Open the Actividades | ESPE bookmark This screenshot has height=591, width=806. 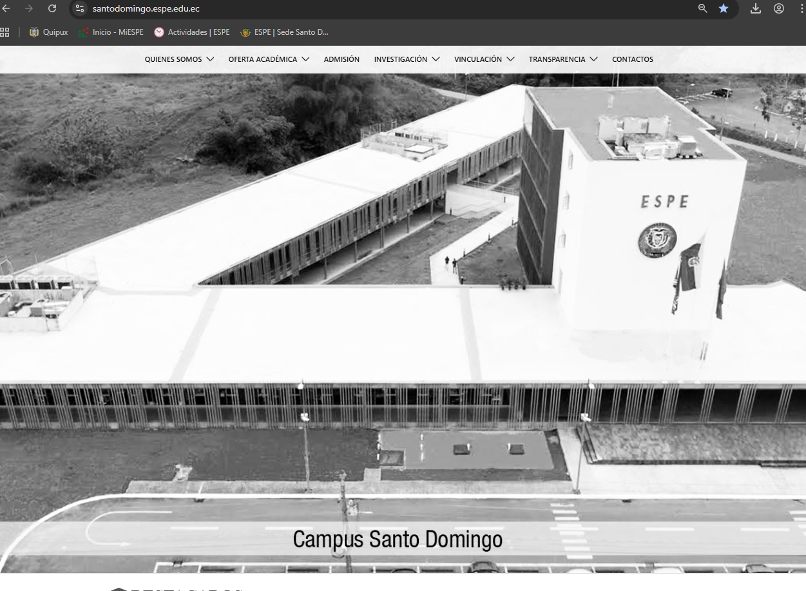click(x=192, y=32)
